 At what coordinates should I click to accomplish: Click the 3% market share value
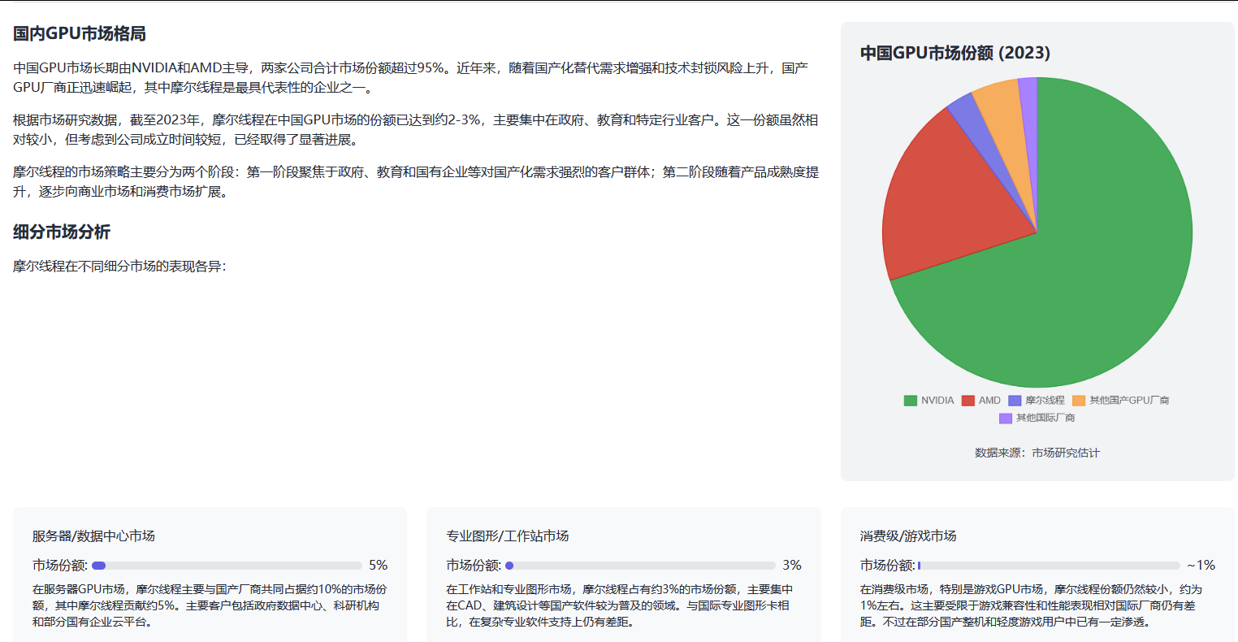(x=792, y=565)
